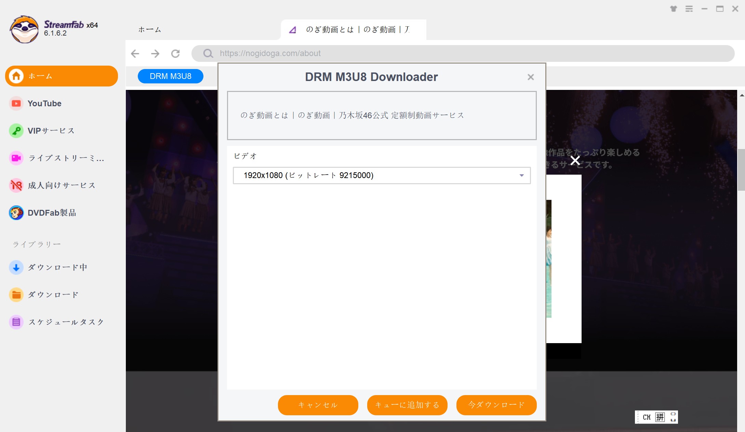Click the DRM M3U8 button

coord(171,76)
